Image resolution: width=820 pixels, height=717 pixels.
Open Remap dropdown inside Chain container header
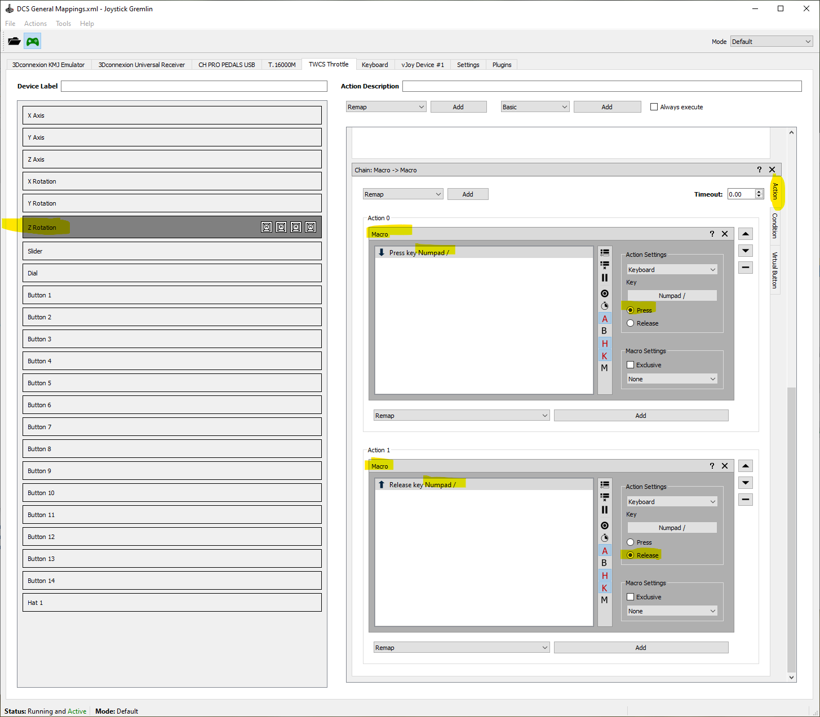point(403,194)
